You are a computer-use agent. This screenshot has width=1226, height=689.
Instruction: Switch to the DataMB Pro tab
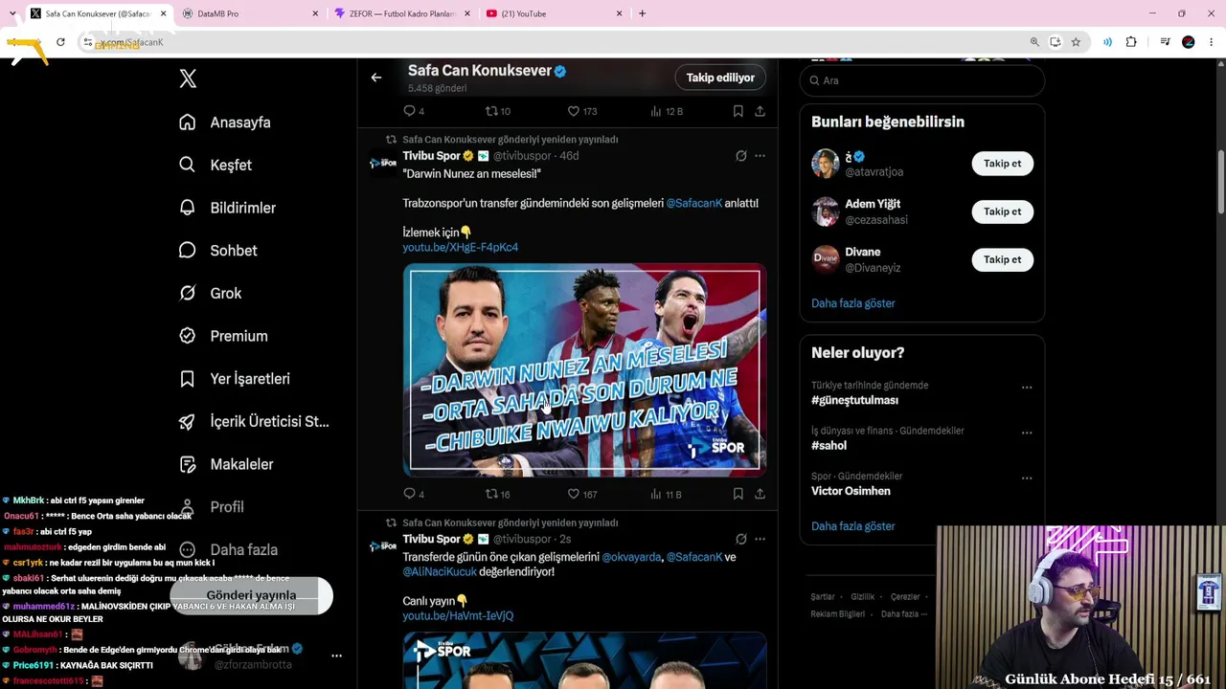click(x=250, y=13)
